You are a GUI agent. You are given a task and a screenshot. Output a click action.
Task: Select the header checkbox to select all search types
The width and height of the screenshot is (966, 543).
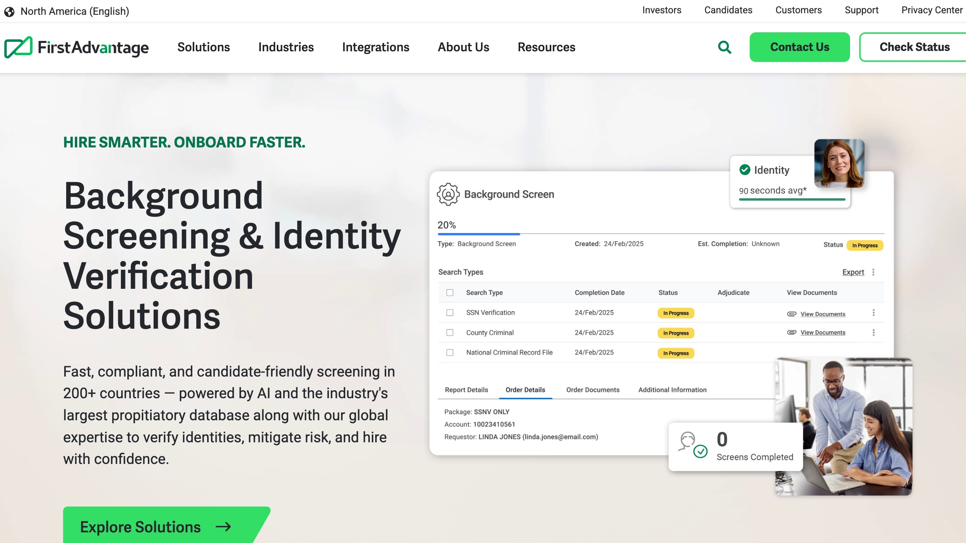point(450,293)
